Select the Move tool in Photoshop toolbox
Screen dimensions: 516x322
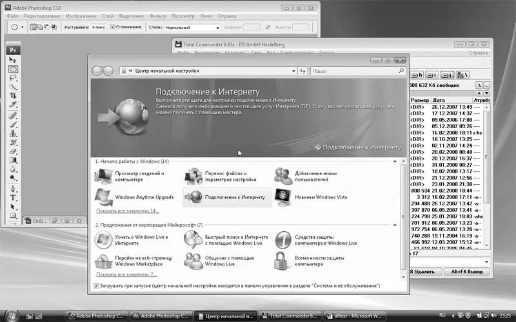point(13,60)
